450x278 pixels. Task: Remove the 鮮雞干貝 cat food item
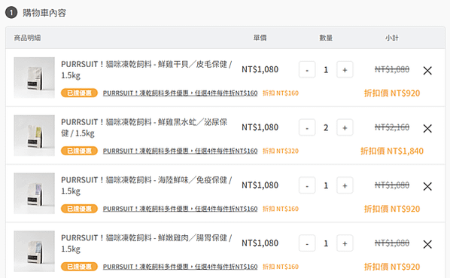[x=427, y=70]
